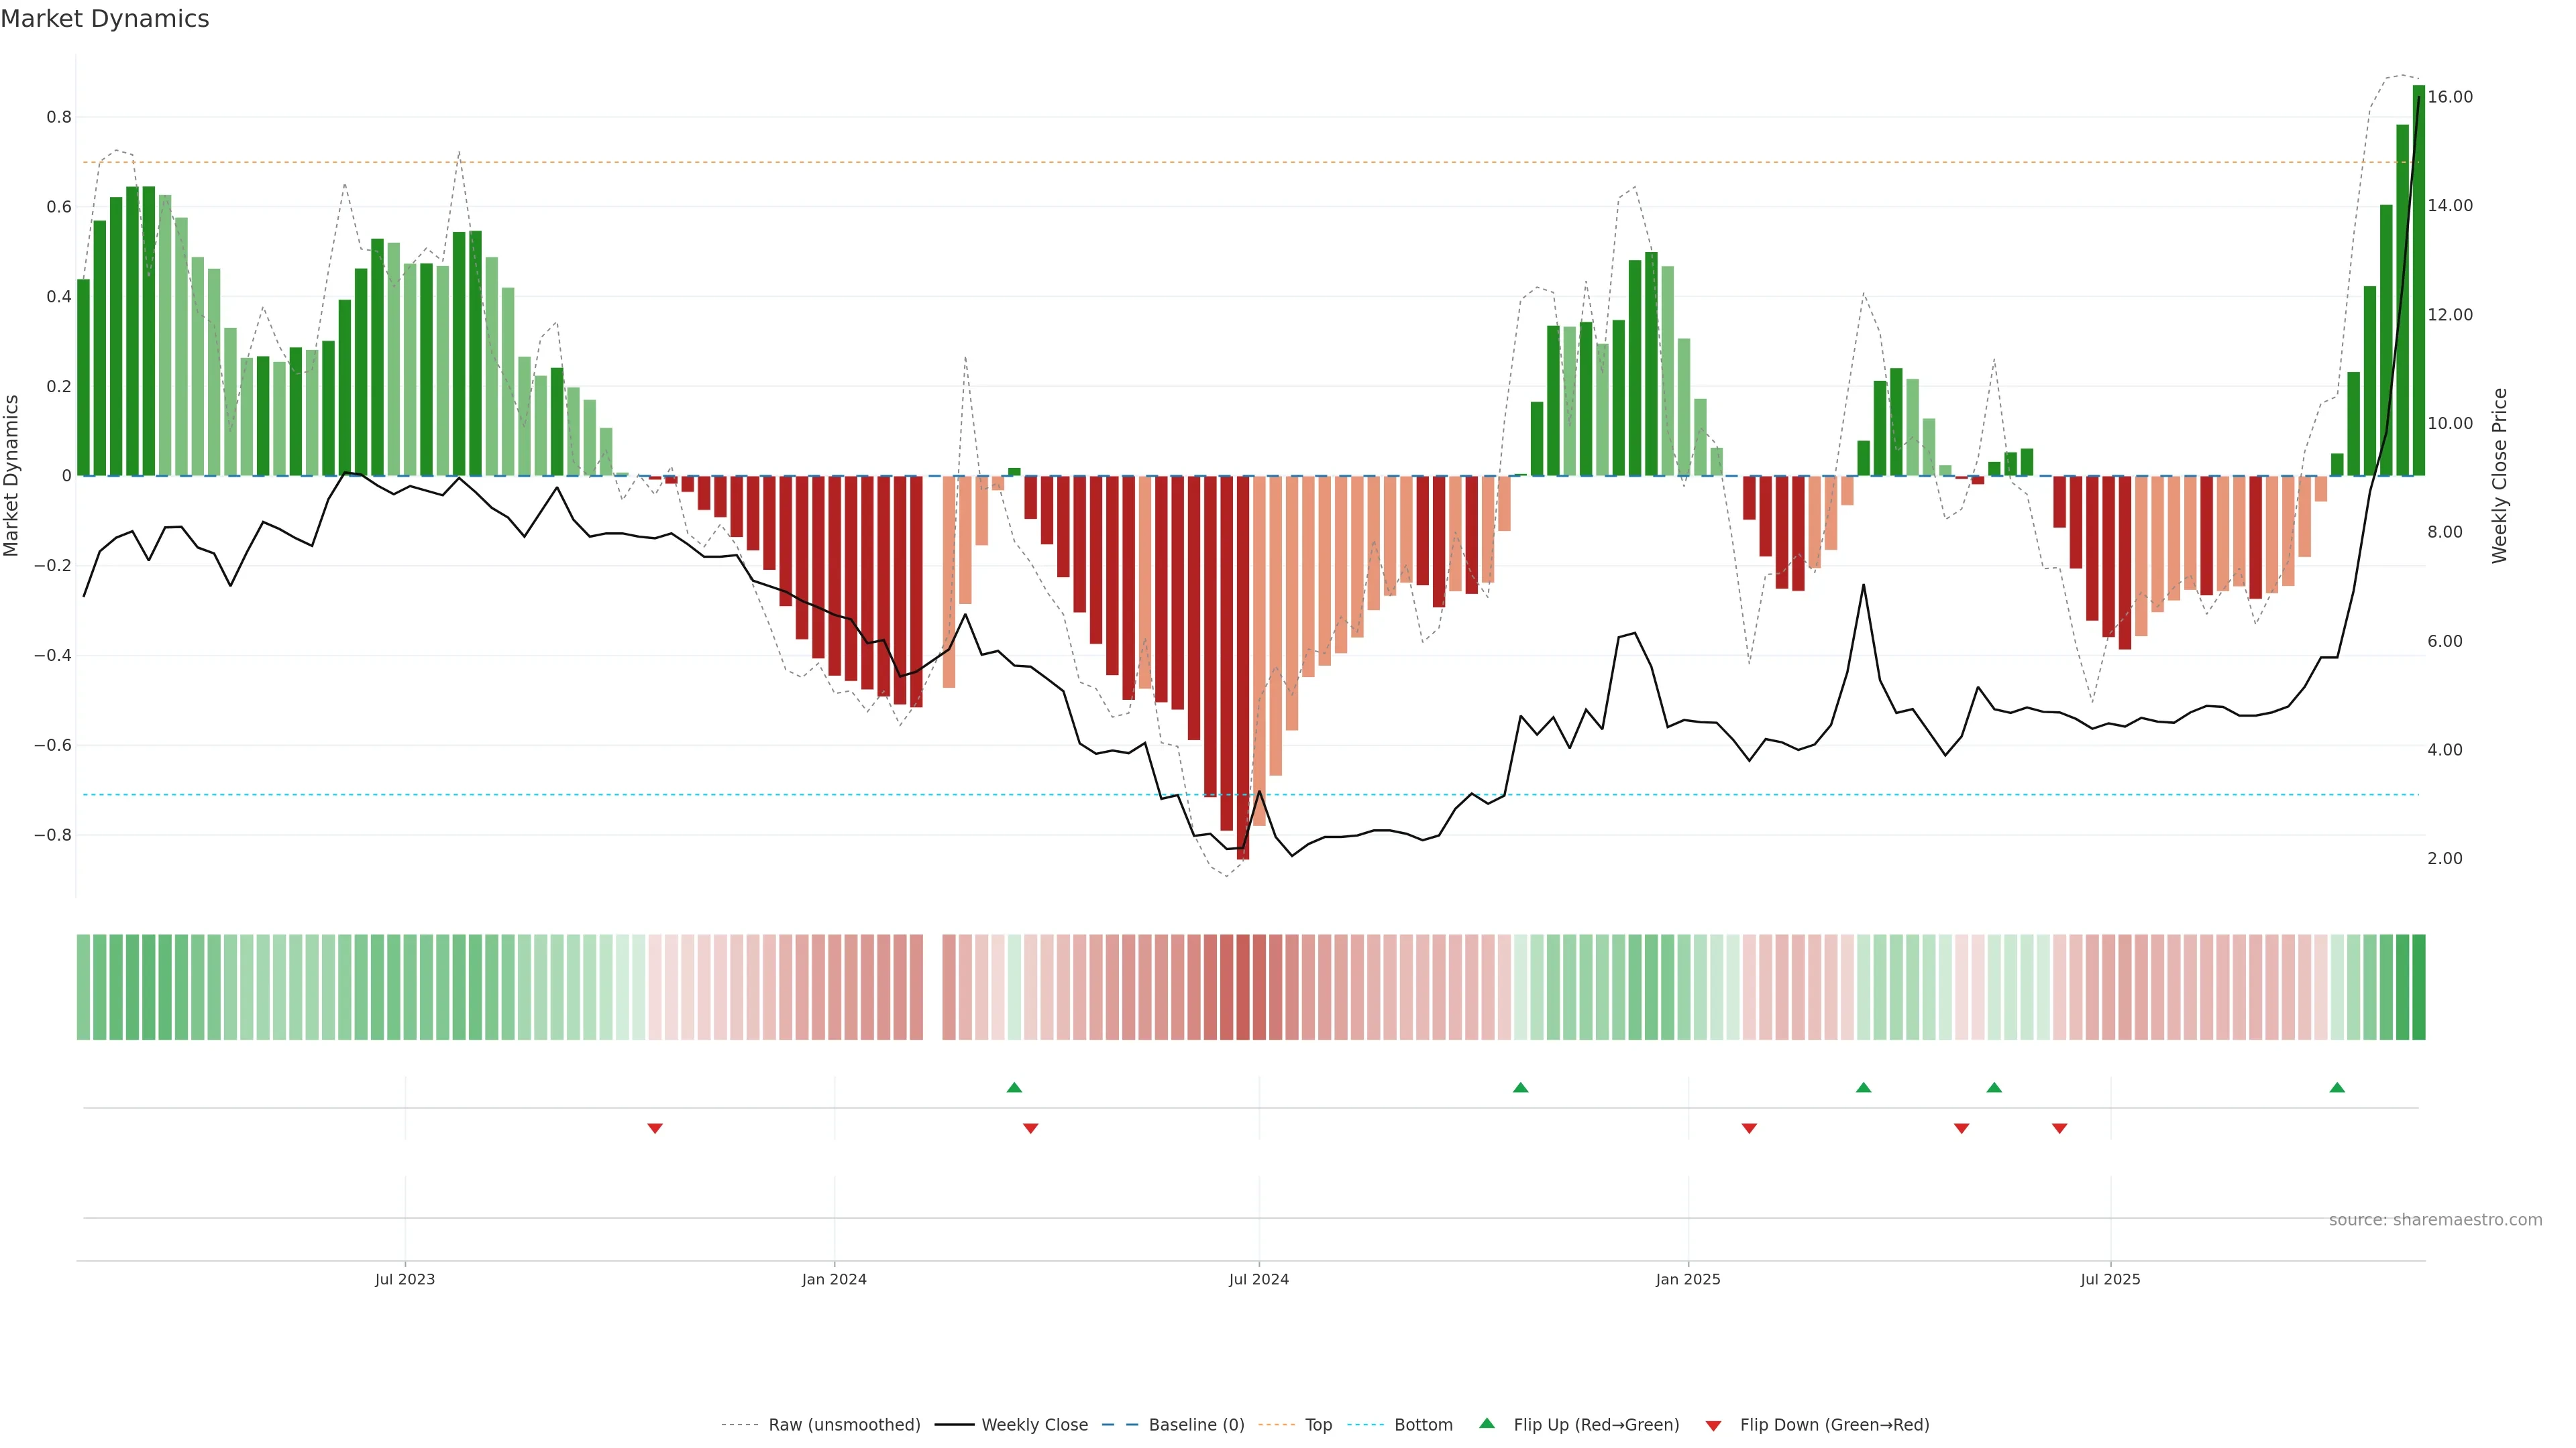Click the darkest green heatmap cell at right end
The height and width of the screenshot is (1448, 2576).
[2418, 987]
